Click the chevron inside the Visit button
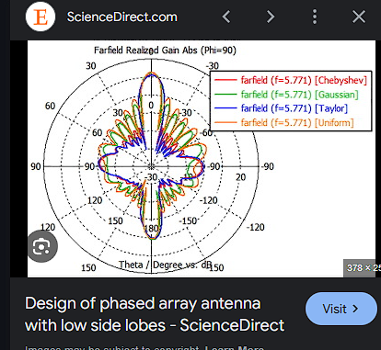 coord(355,309)
